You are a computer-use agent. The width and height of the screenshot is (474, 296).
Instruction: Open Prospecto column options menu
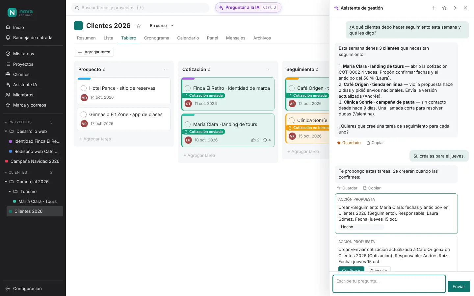pyautogui.click(x=165, y=69)
